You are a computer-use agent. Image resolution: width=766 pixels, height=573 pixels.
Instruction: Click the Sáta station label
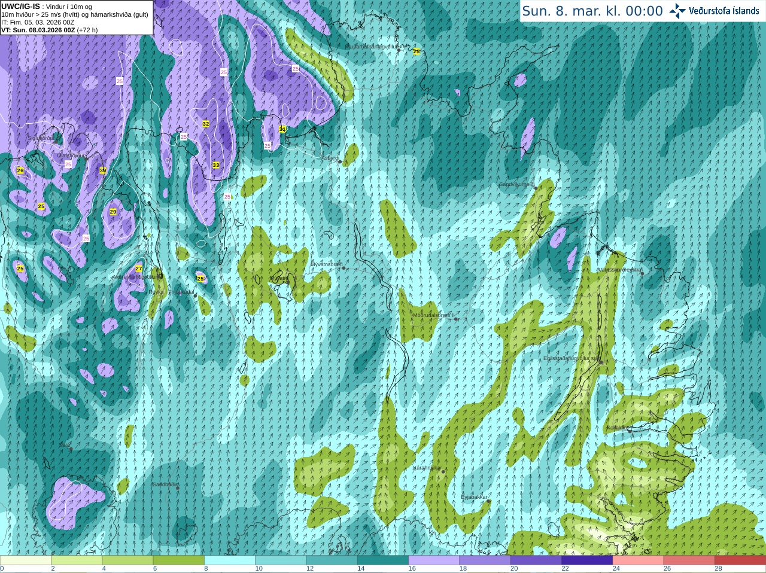tap(65, 445)
